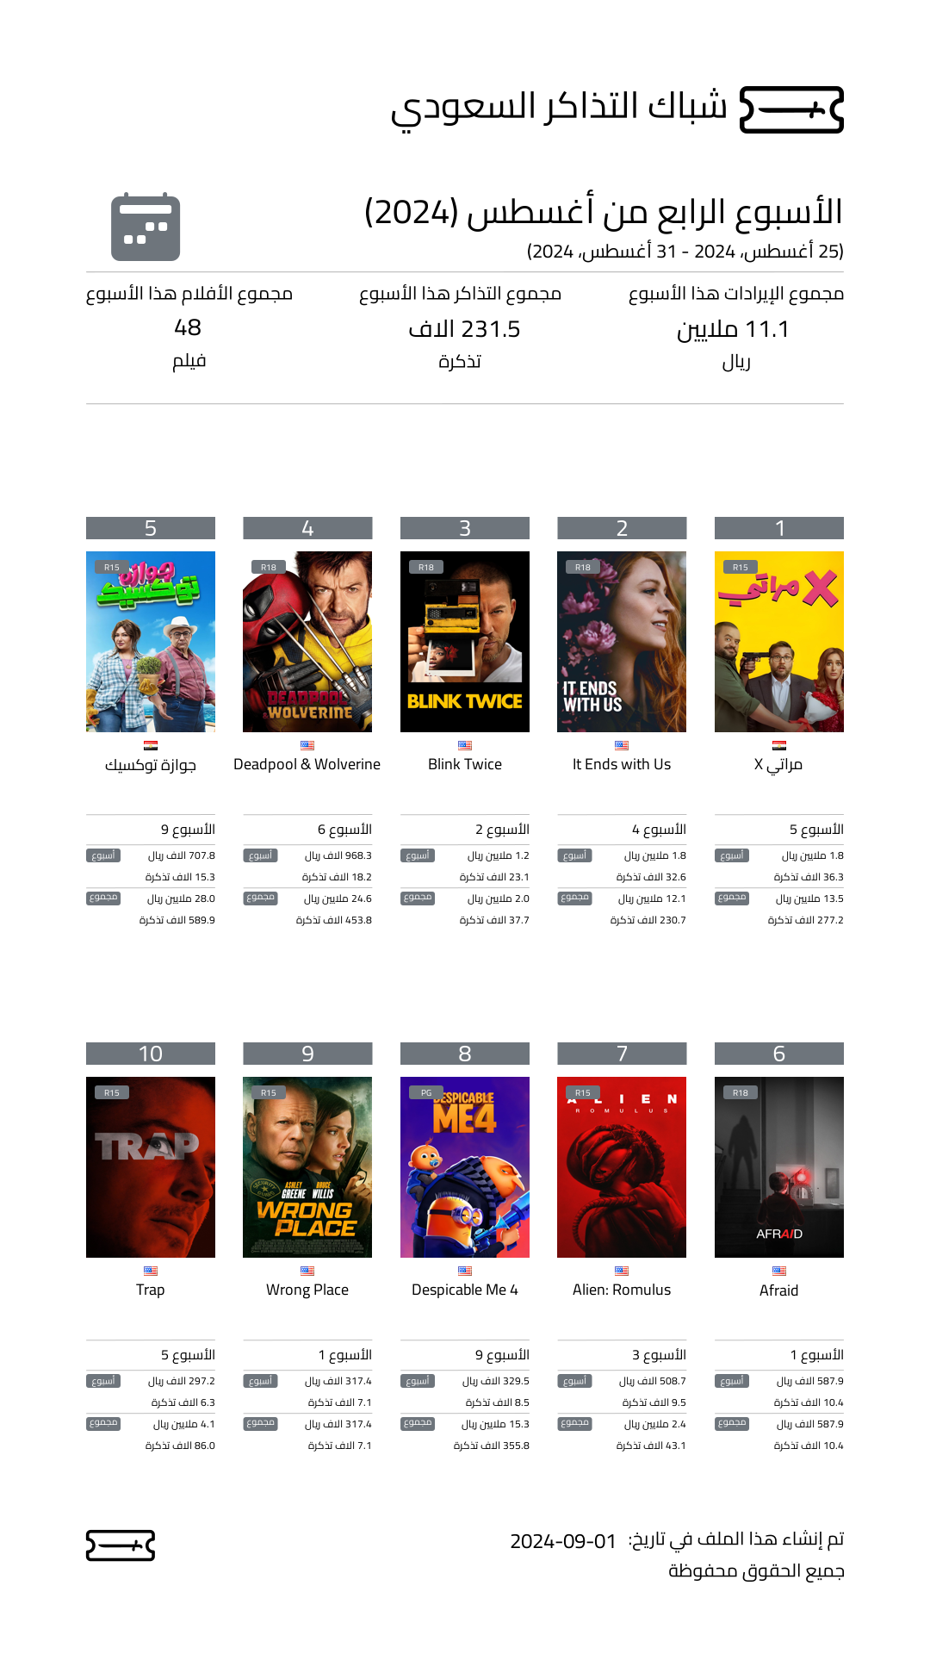This screenshot has height=1654, width=930.
Task: Click the ticket logo icon in the header
Action: tap(791, 109)
